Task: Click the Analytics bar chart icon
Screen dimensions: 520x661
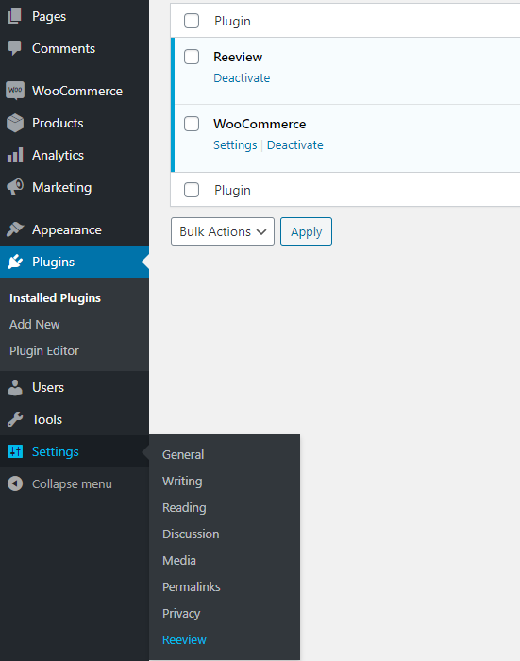Action: point(15,155)
